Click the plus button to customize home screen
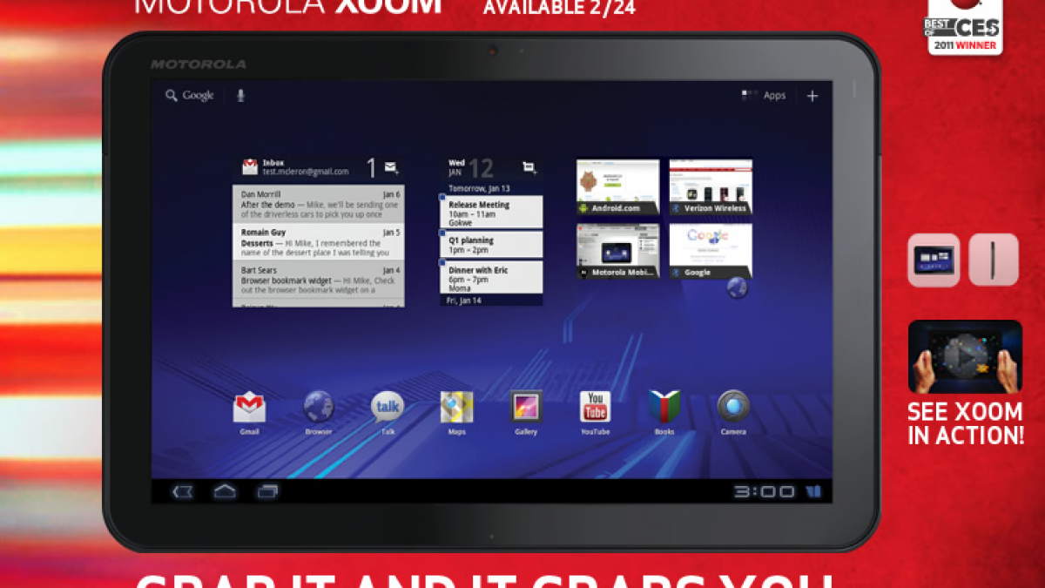1045x588 pixels. [x=812, y=96]
